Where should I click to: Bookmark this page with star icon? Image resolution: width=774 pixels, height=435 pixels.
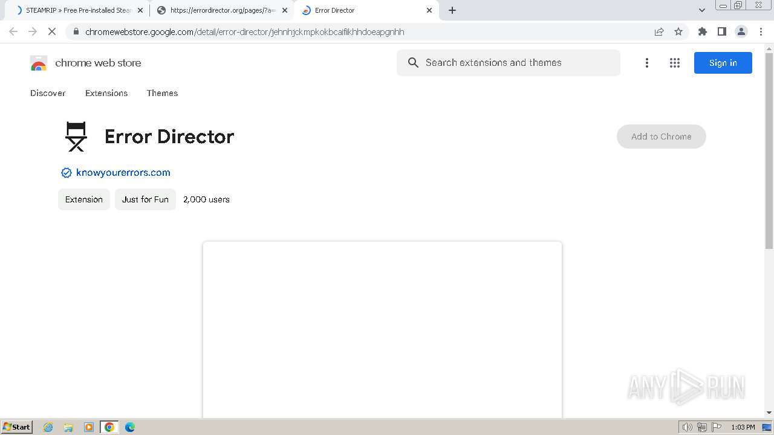click(x=678, y=32)
